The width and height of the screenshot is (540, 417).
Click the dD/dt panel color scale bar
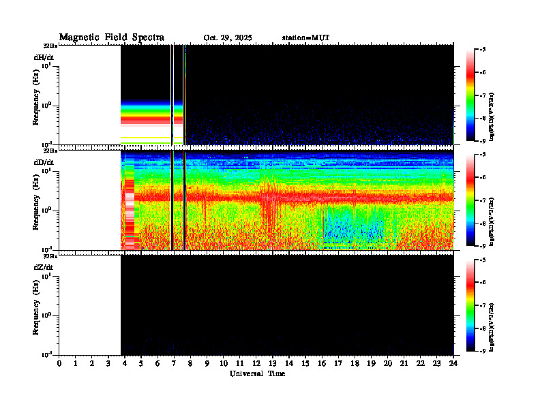[x=470, y=200]
